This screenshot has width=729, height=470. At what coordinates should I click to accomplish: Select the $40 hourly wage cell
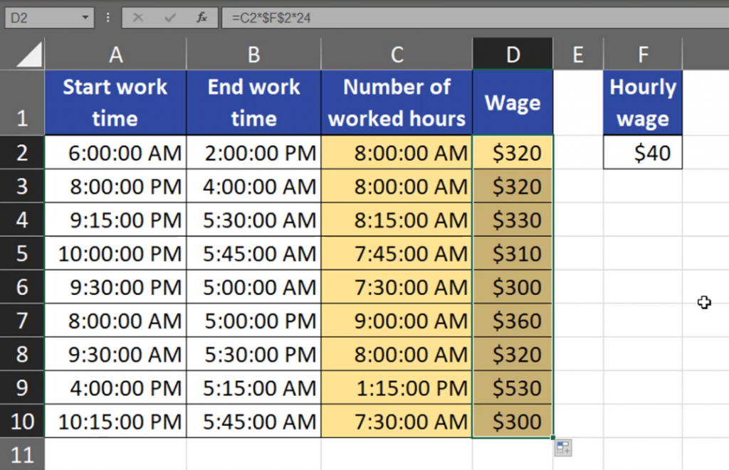point(643,152)
